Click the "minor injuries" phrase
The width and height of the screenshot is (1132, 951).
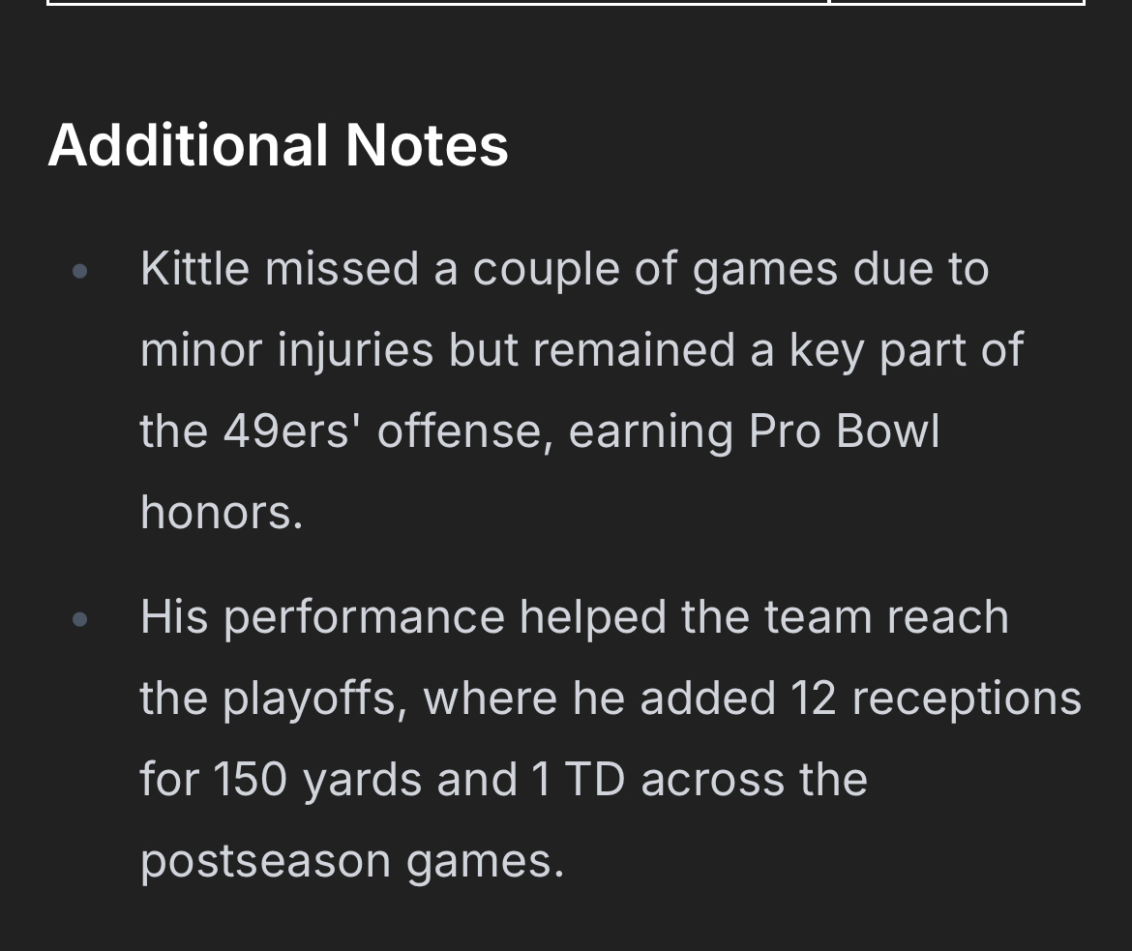click(x=286, y=351)
